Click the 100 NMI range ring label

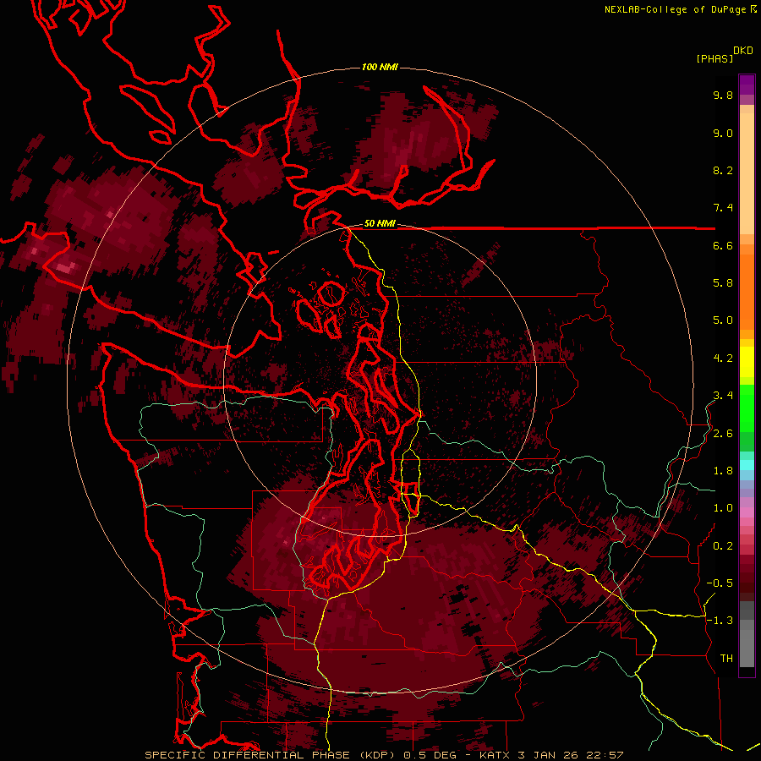(x=380, y=67)
